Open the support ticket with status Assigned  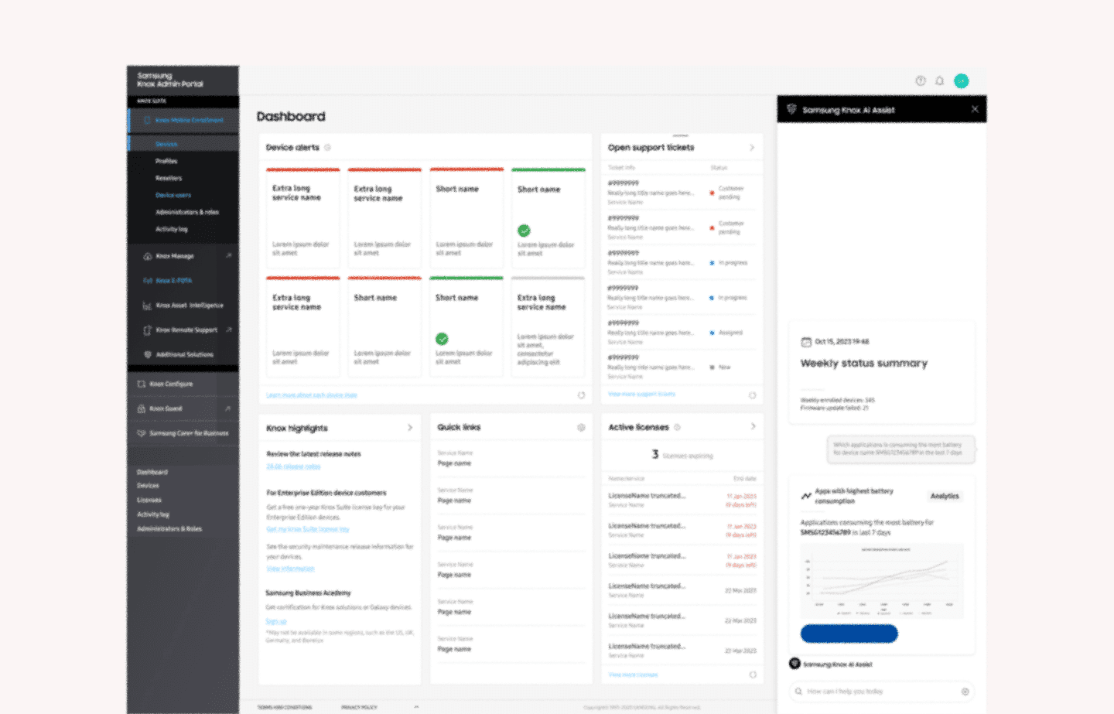pyautogui.click(x=682, y=332)
